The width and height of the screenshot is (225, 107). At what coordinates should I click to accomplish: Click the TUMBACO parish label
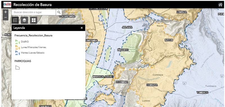coord(202,92)
